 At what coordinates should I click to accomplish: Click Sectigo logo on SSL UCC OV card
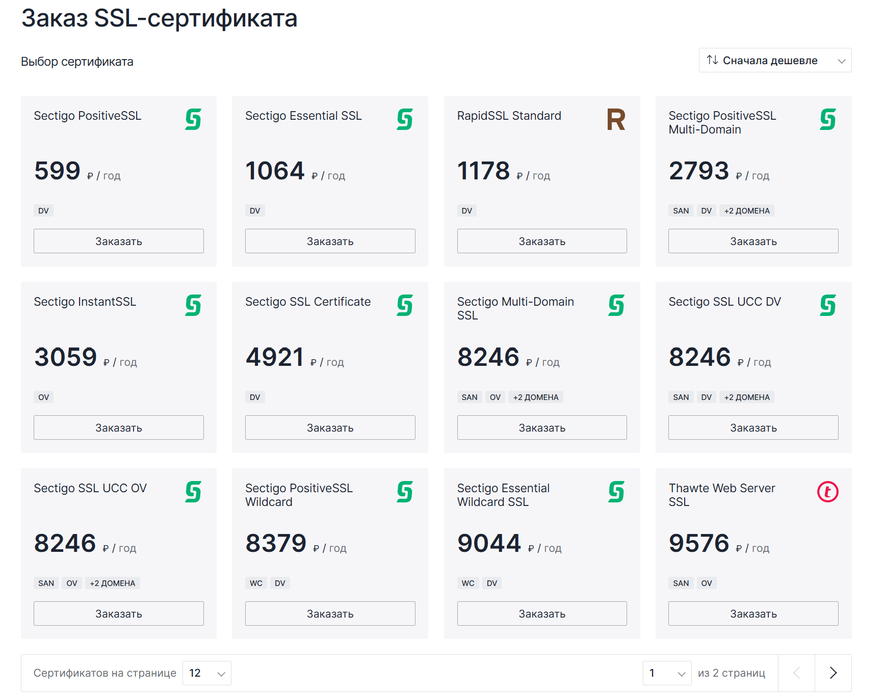tap(193, 492)
